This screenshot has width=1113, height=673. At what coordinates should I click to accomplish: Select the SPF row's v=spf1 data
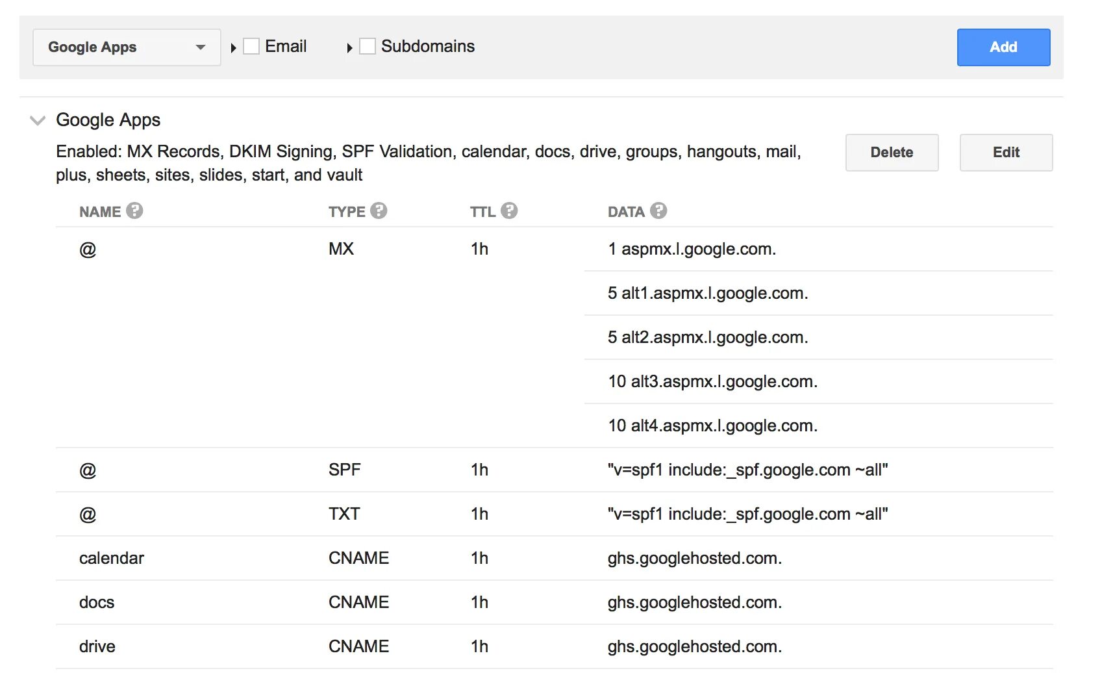tap(747, 470)
